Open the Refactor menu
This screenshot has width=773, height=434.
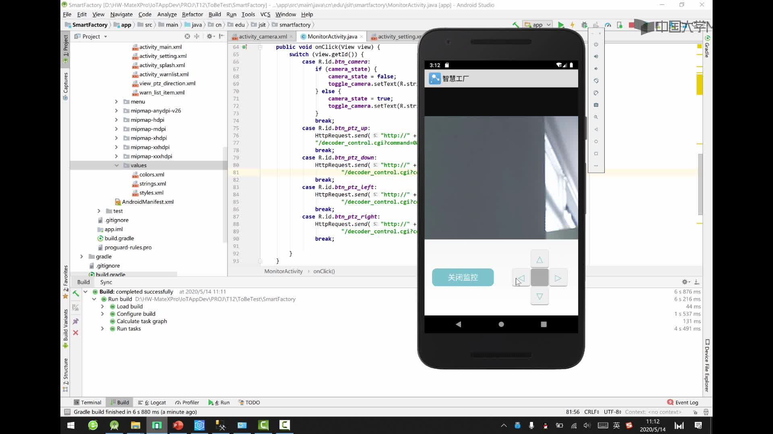tap(192, 14)
